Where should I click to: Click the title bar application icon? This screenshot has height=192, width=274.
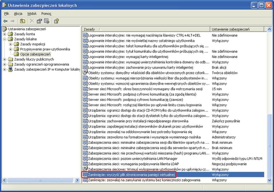pos(4,5)
